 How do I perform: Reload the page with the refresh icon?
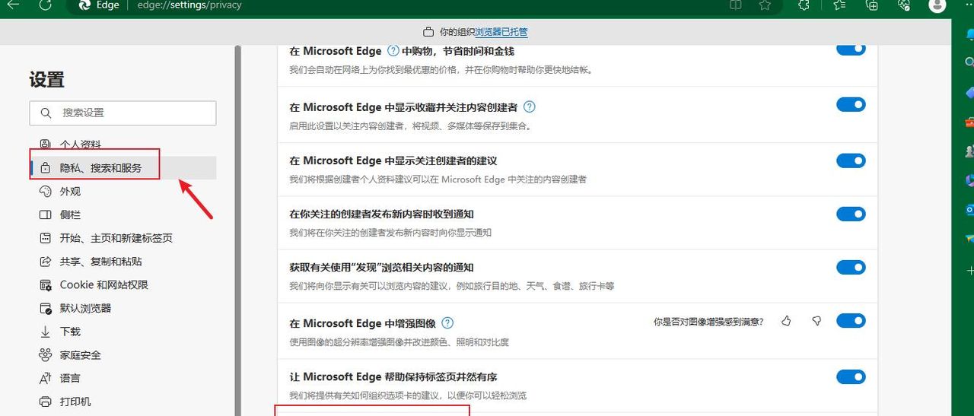(45, 5)
